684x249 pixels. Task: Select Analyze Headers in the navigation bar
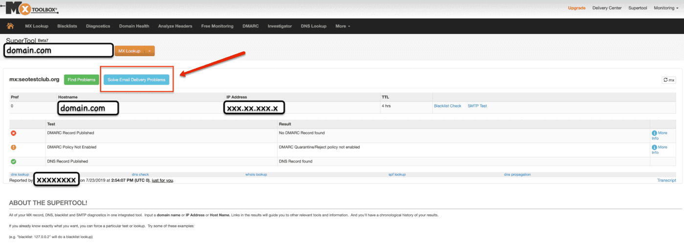(x=175, y=26)
